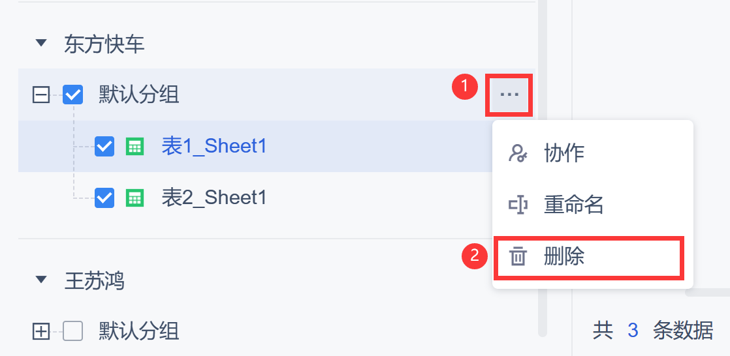Screen dimensions: 730x356
Task: Toggle the 表2_Sheet1 checkbox
Action: [104, 198]
